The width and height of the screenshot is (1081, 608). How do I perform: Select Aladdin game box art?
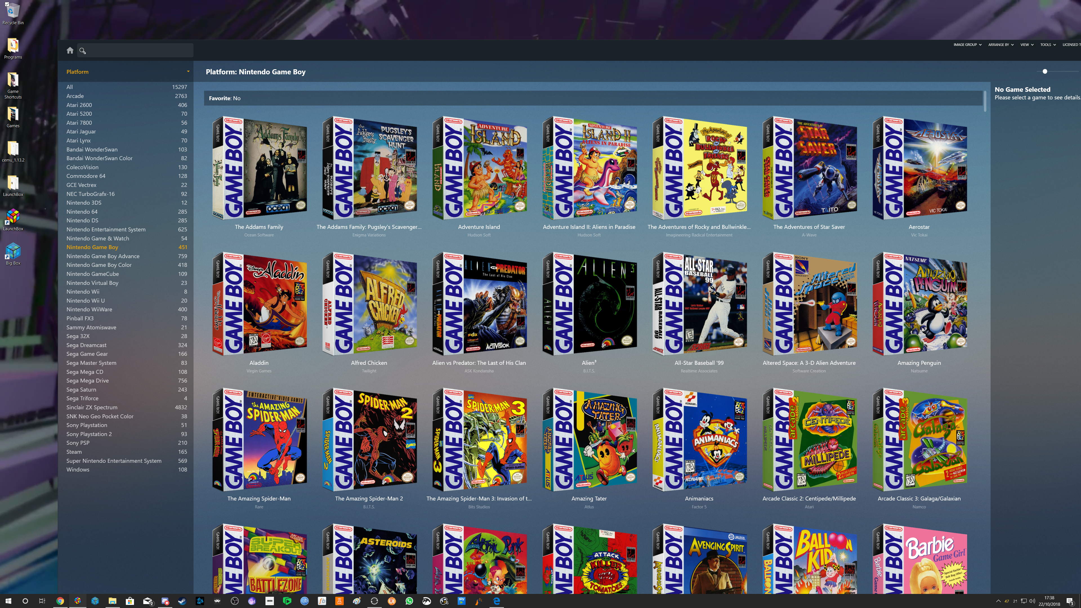(x=259, y=304)
